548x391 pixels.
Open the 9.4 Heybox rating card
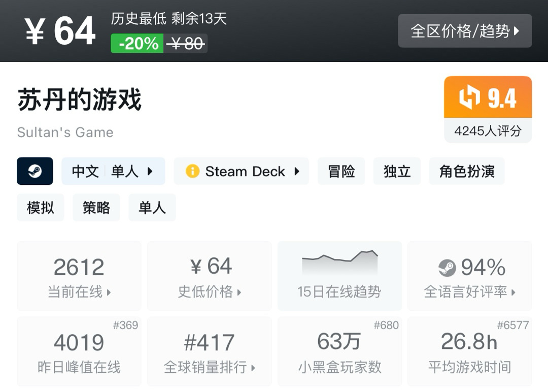[488, 110]
